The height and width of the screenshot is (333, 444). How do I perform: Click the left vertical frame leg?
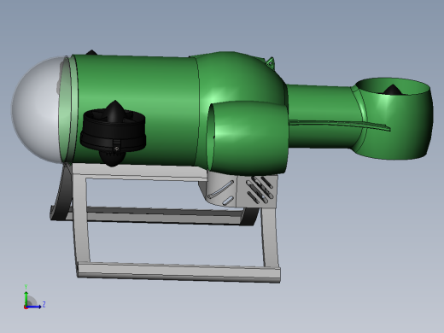[x=80, y=219]
